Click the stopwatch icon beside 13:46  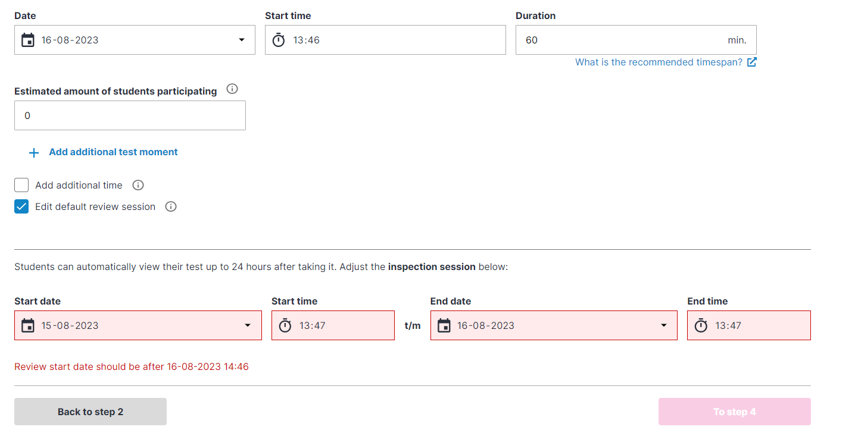click(x=278, y=40)
